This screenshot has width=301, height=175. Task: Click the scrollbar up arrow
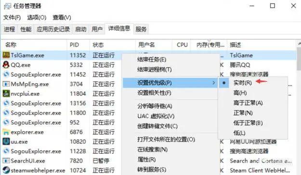click(x=299, y=44)
